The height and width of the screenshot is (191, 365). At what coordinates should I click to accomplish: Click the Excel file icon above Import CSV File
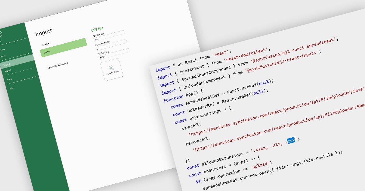click(x=111, y=67)
